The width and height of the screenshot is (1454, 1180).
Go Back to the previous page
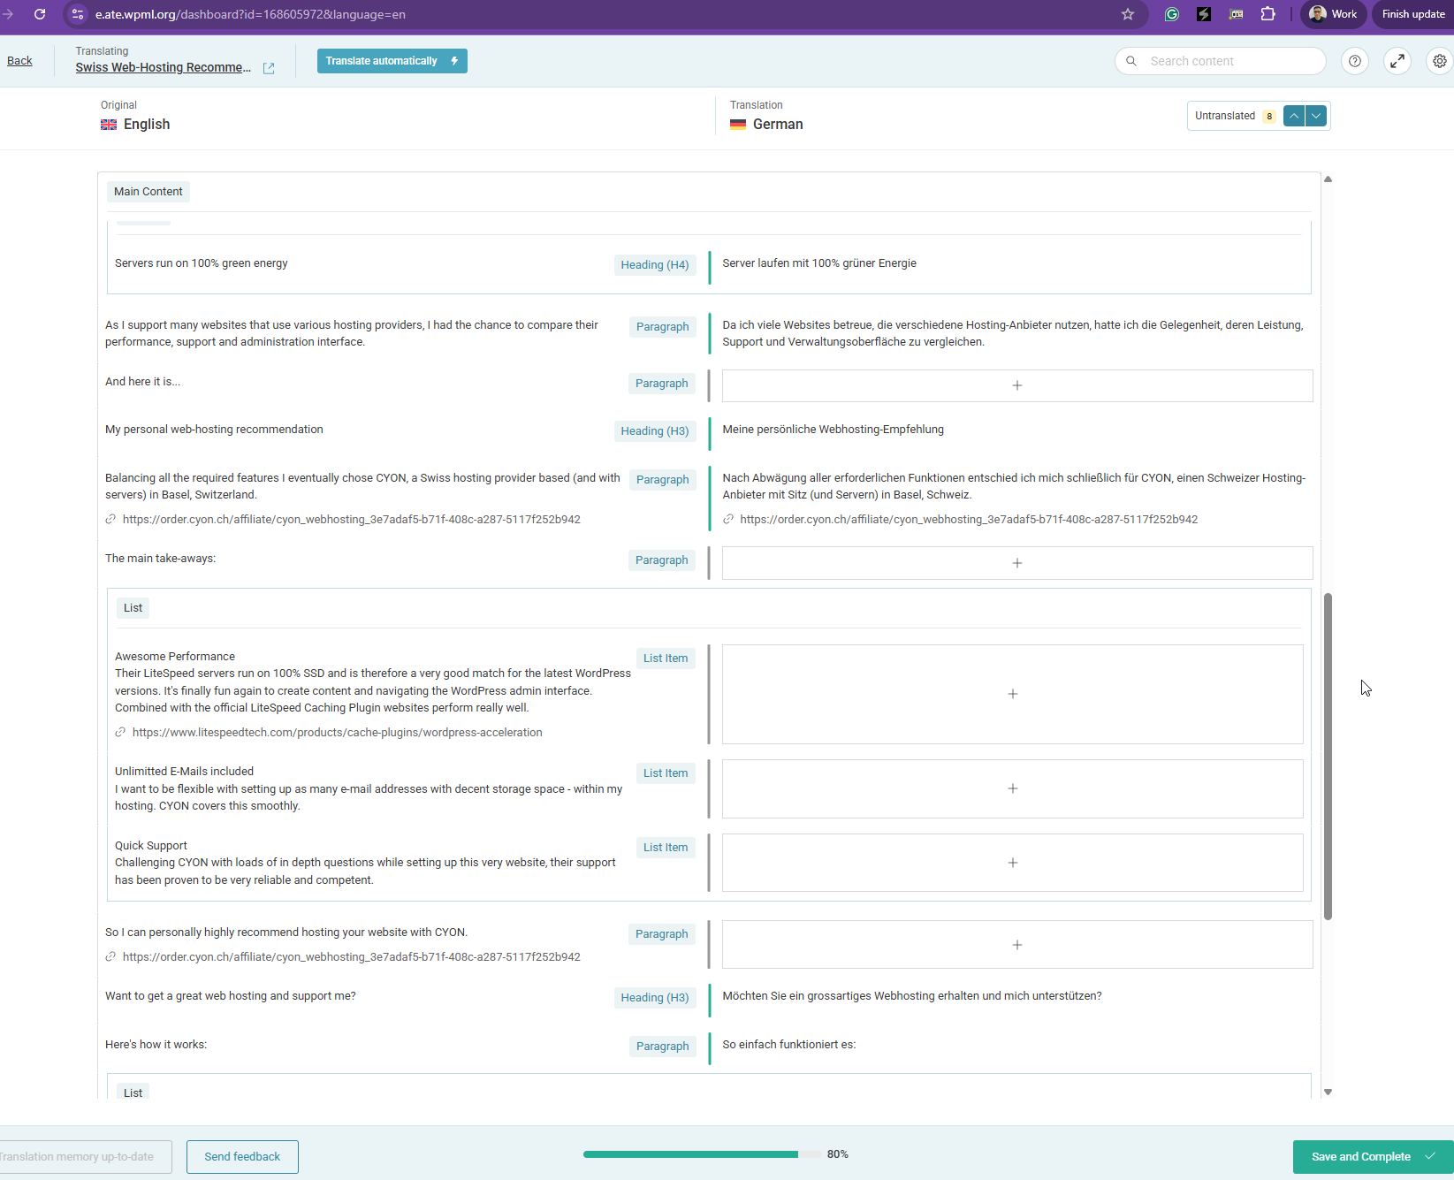(19, 61)
